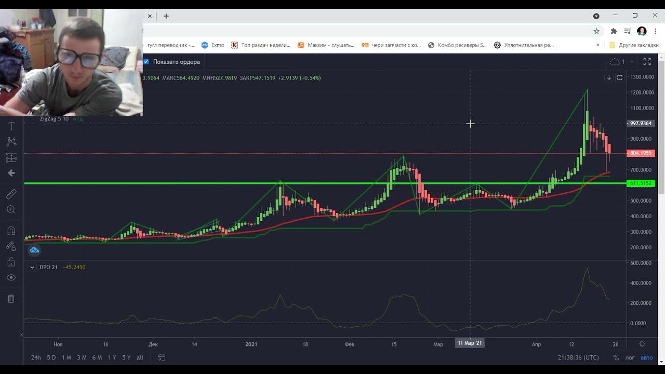The image size is (665, 374).
Task: Open the media control icon in Chrome
Action: coord(628,31)
